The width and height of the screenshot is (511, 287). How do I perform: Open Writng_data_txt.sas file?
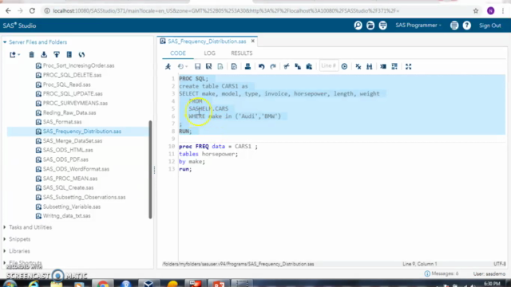66,216
